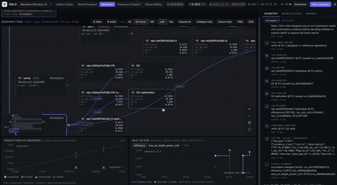This screenshot has width=337, height=185.
Task: Zoom out the research tree canvas
Action: 249,116
